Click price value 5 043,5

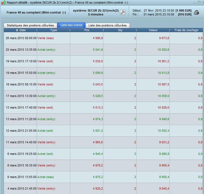click(x=98, y=84)
